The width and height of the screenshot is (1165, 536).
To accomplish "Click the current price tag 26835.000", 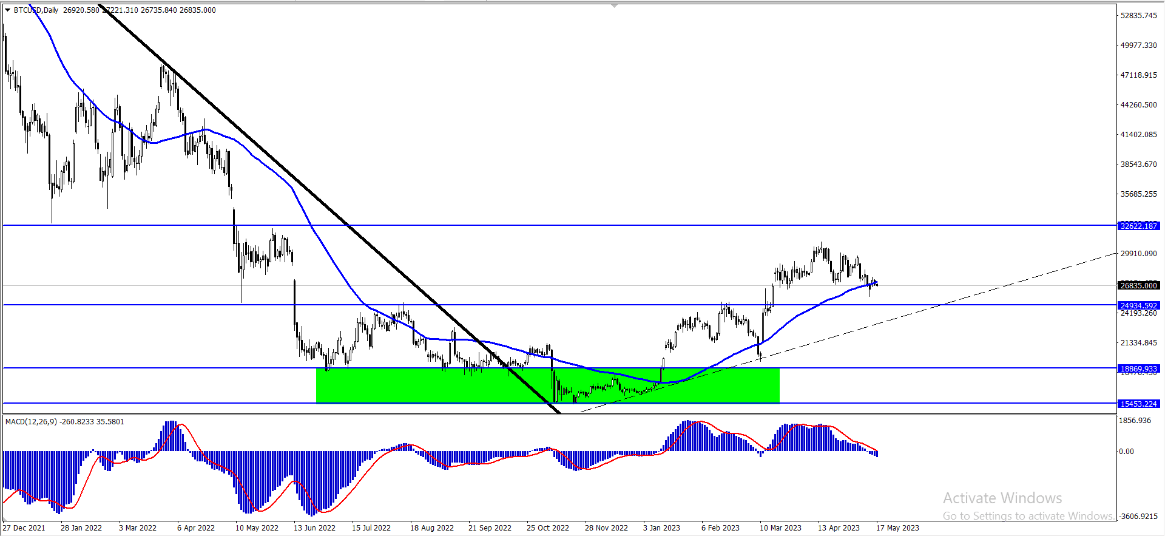I will (1139, 285).
